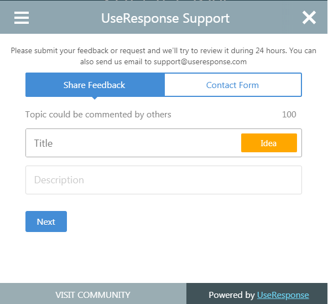328x304 pixels.
Task: Click the UseResponse Support header title
Action: pos(165,18)
